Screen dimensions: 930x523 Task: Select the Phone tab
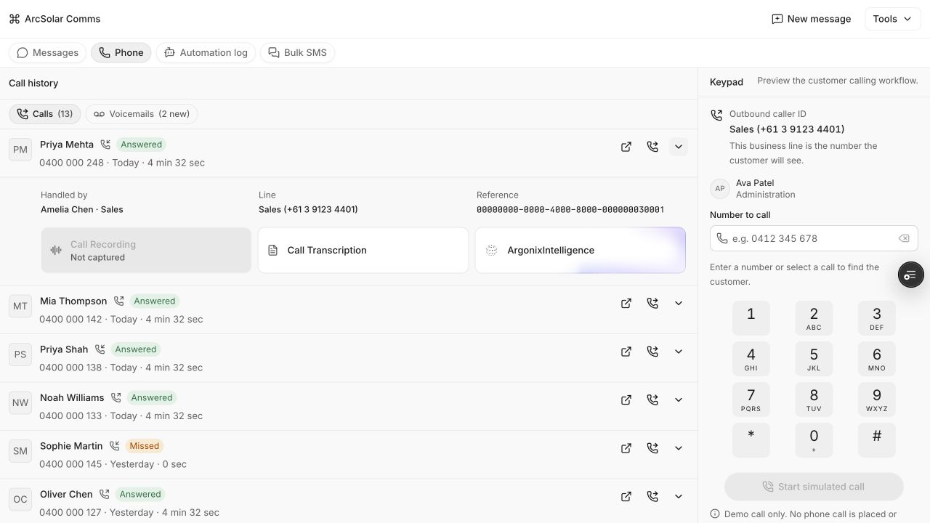pyautogui.click(x=121, y=53)
